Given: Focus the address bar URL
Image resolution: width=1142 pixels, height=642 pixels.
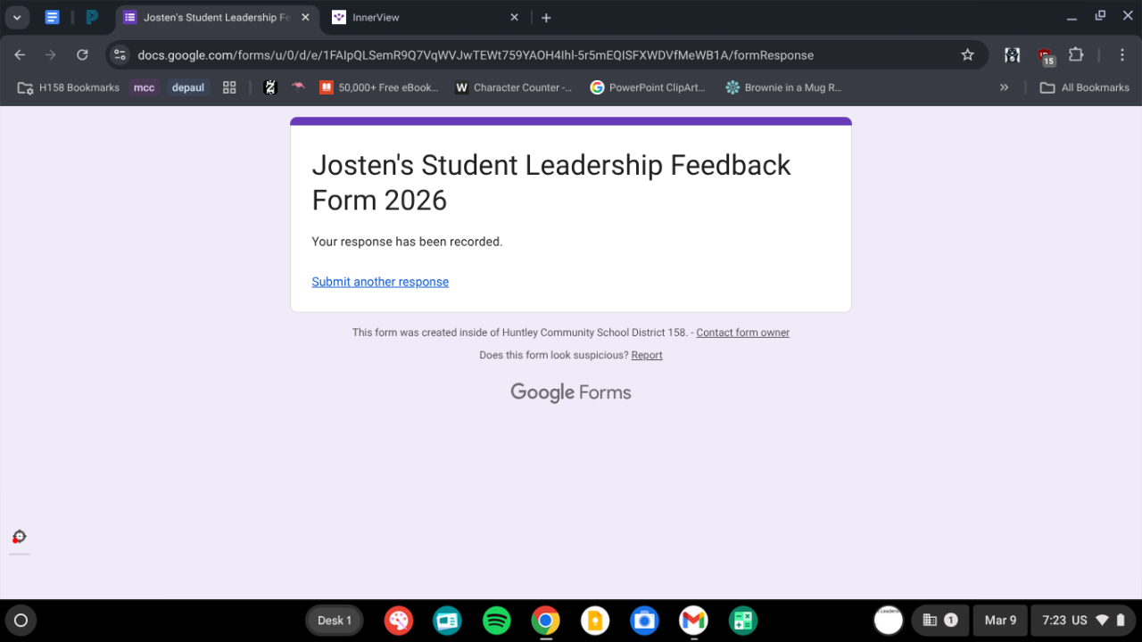Looking at the screenshot, I should [x=476, y=55].
